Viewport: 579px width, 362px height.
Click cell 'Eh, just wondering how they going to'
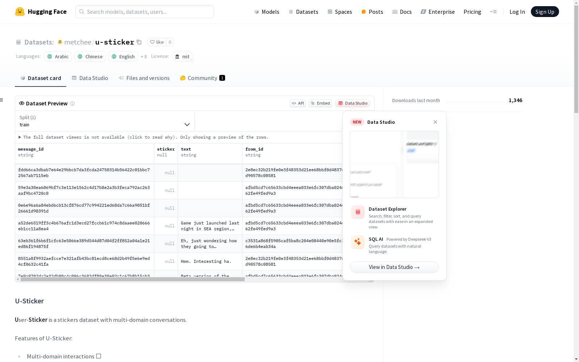tap(210, 244)
